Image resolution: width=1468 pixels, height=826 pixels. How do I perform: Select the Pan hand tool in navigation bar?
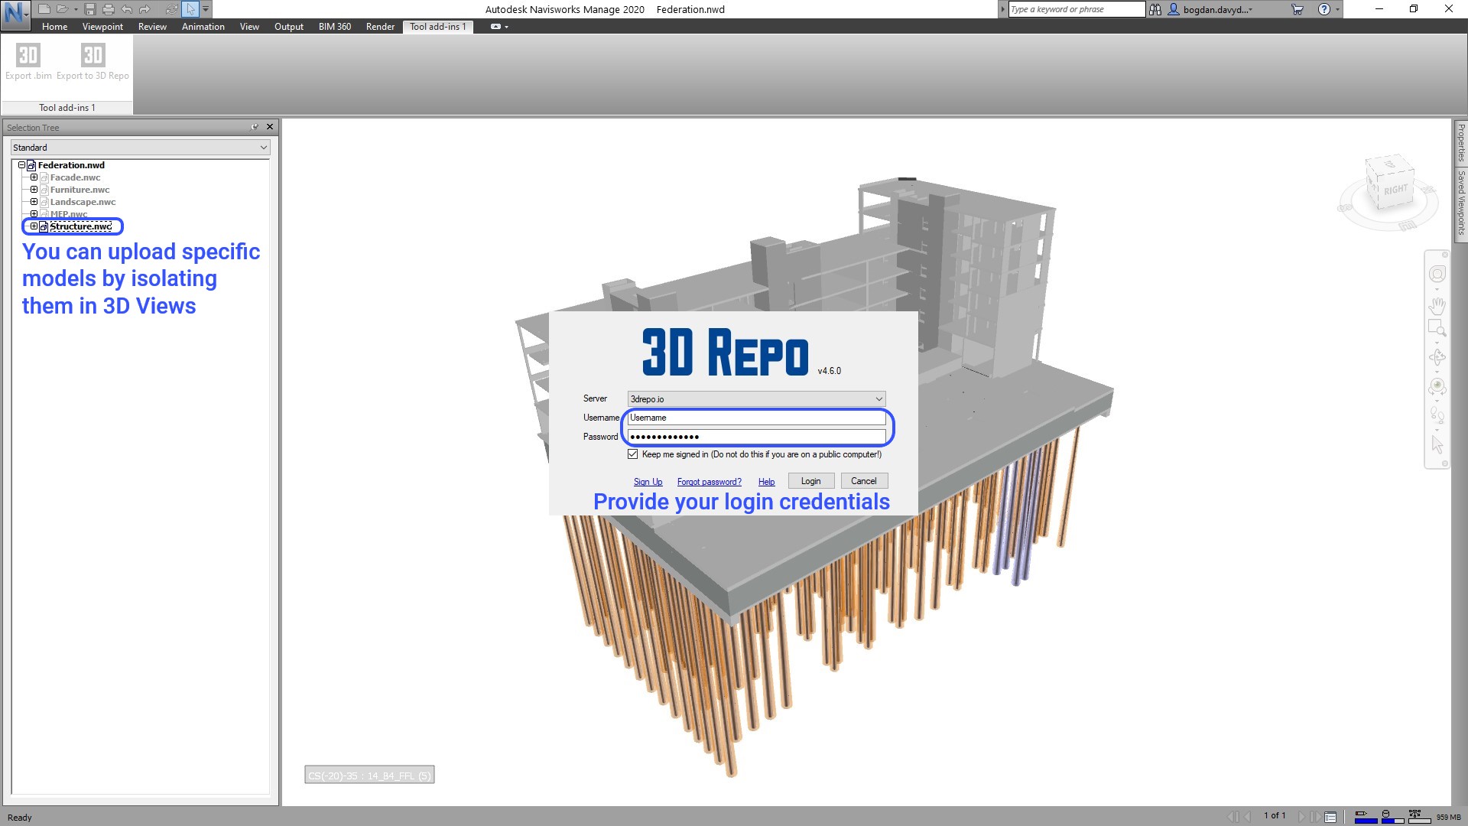[1437, 306]
